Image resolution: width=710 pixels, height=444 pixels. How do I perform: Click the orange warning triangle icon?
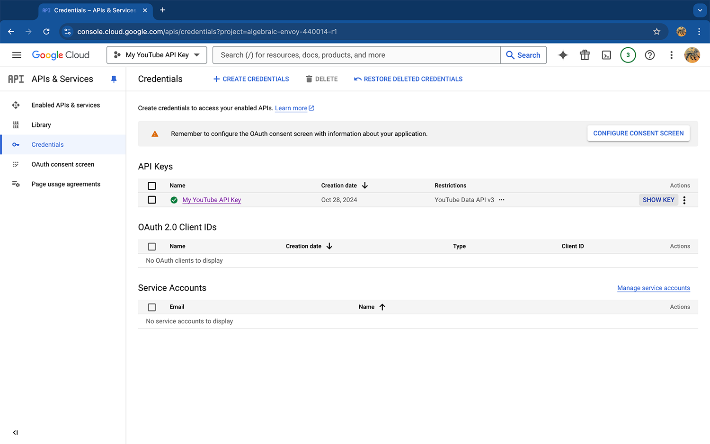pyautogui.click(x=155, y=134)
